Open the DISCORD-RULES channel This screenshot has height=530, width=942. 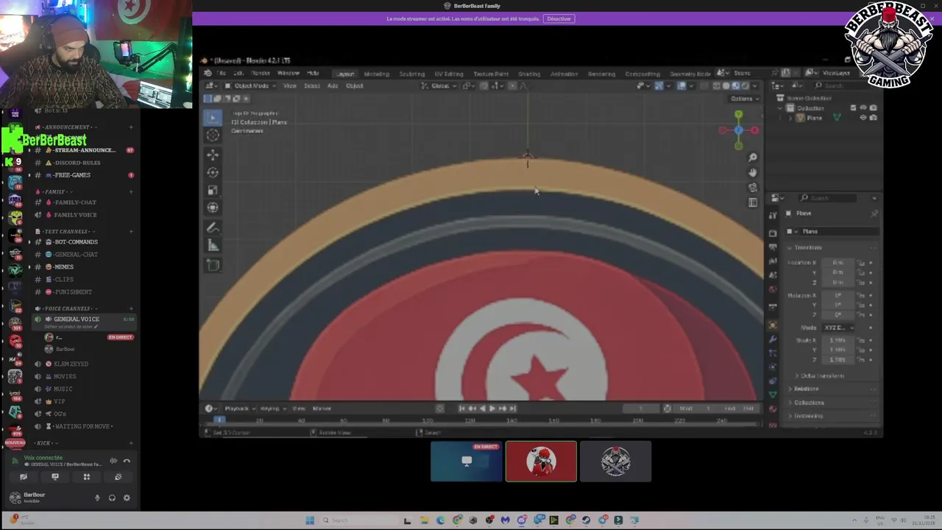tap(77, 163)
